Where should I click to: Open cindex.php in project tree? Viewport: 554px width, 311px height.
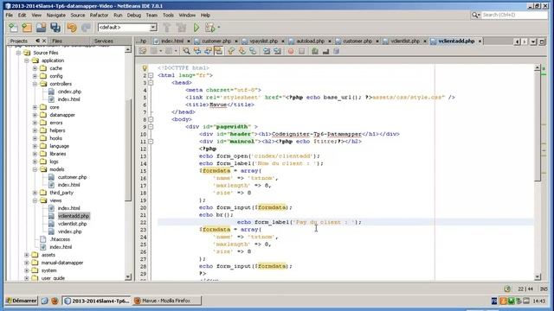[x=69, y=92]
